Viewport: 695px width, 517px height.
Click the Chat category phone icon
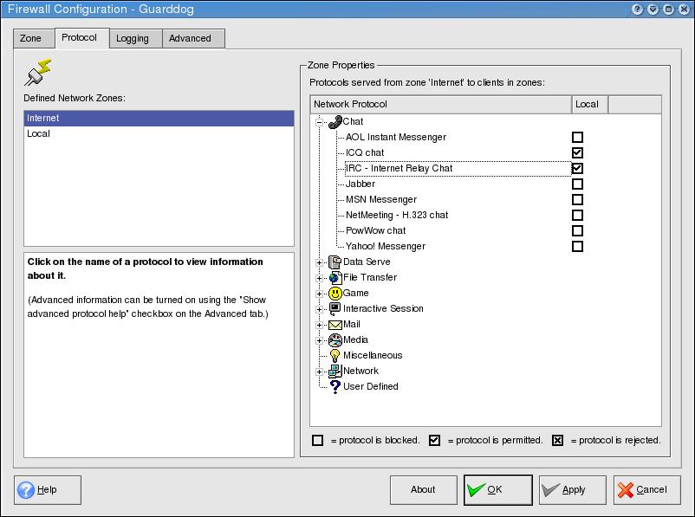click(x=335, y=122)
